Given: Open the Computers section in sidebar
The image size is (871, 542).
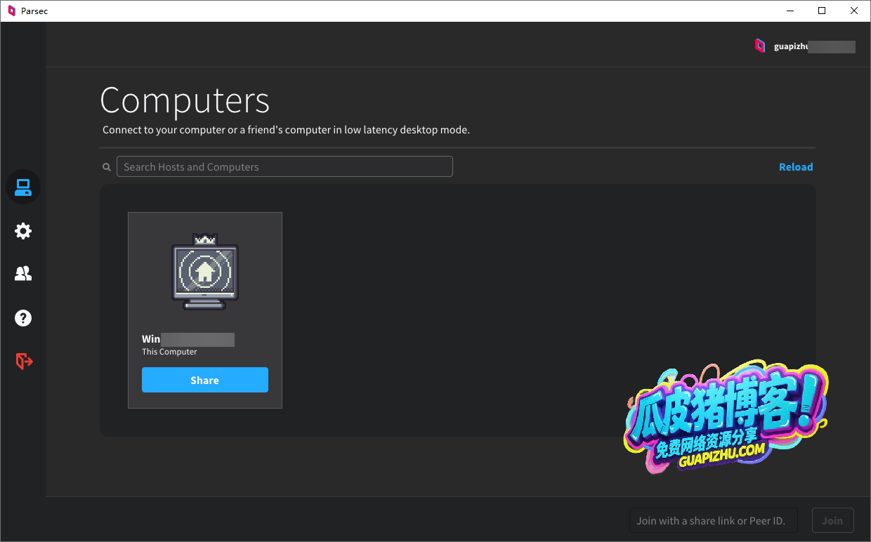Looking at the screenshot, I should (23, 187).
